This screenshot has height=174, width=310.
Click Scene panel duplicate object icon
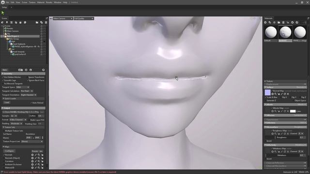41,23
